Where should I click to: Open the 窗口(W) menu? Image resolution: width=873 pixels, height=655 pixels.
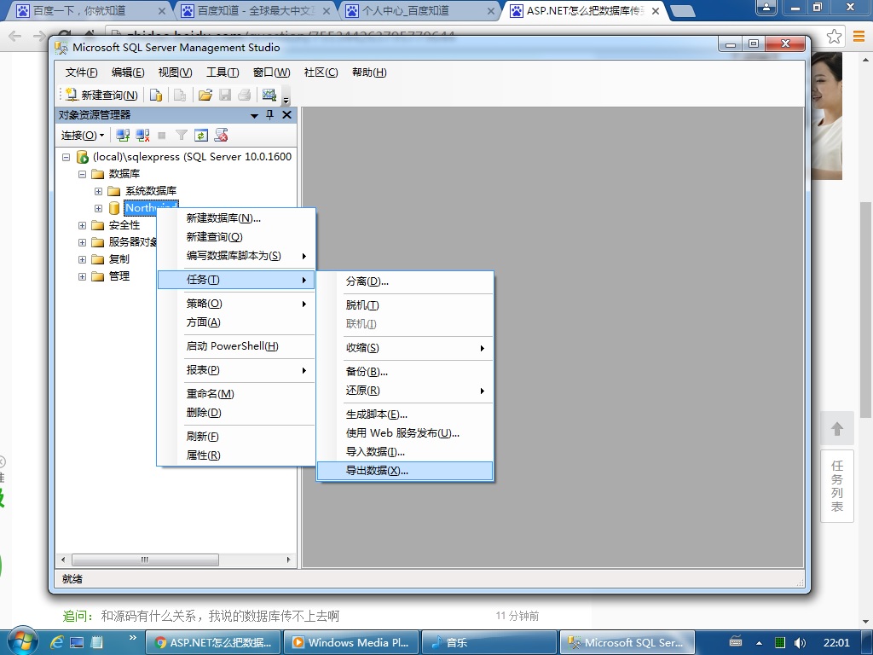(271, 72)
